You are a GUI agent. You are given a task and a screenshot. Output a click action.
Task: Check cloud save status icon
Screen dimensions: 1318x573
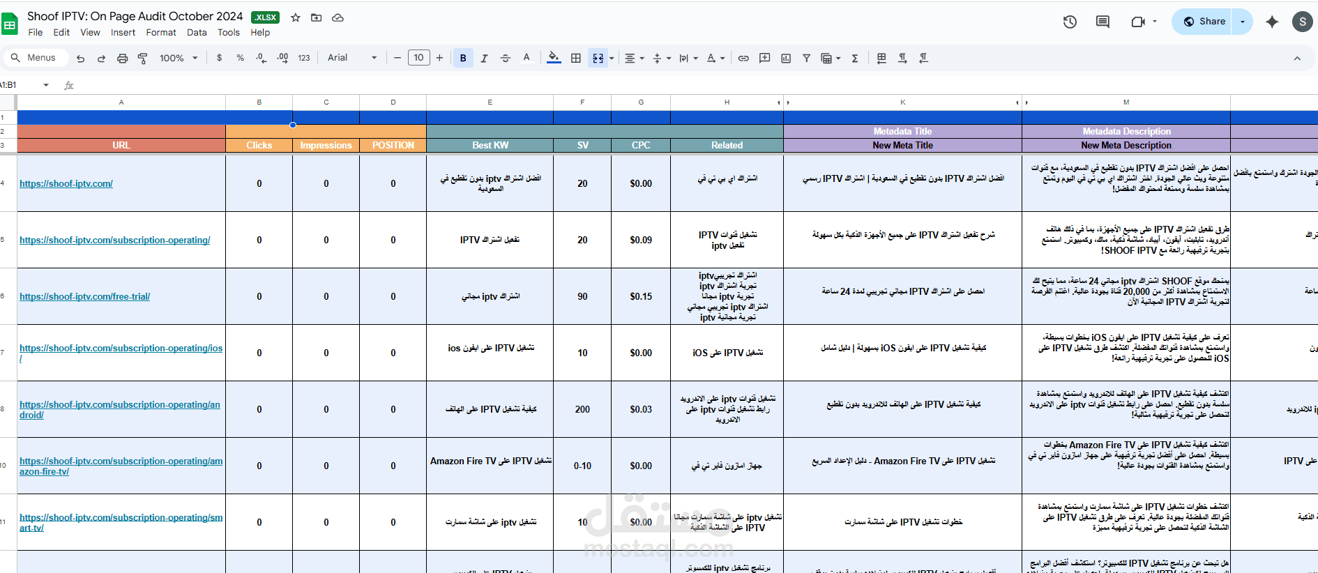[338, 17]
